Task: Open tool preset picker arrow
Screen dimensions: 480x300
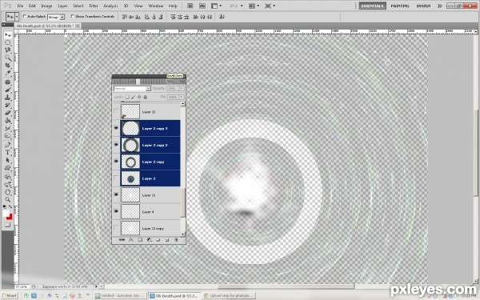Action: click(17, 17)
